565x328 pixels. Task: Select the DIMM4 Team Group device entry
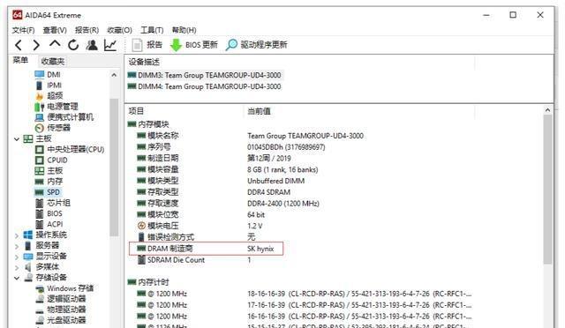point(204,86)
